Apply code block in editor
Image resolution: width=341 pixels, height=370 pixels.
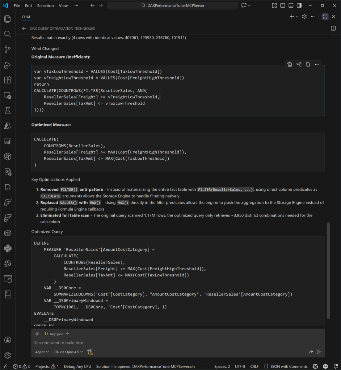pyautogui.click(x=290, y=64)
